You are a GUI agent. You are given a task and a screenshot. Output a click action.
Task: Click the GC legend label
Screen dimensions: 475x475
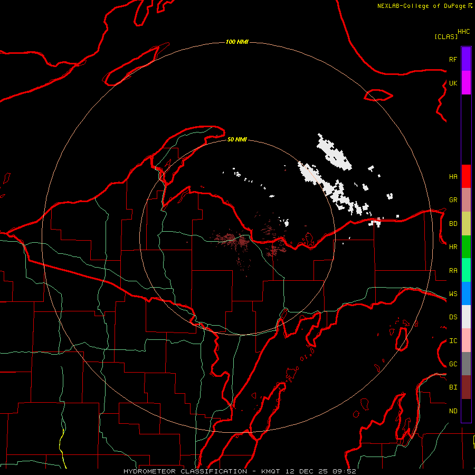click(453, 364)
